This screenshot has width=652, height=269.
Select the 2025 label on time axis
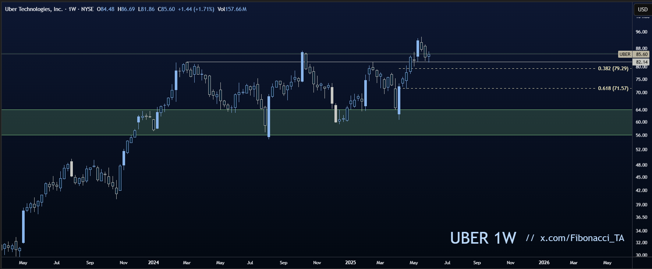point(350,262)
